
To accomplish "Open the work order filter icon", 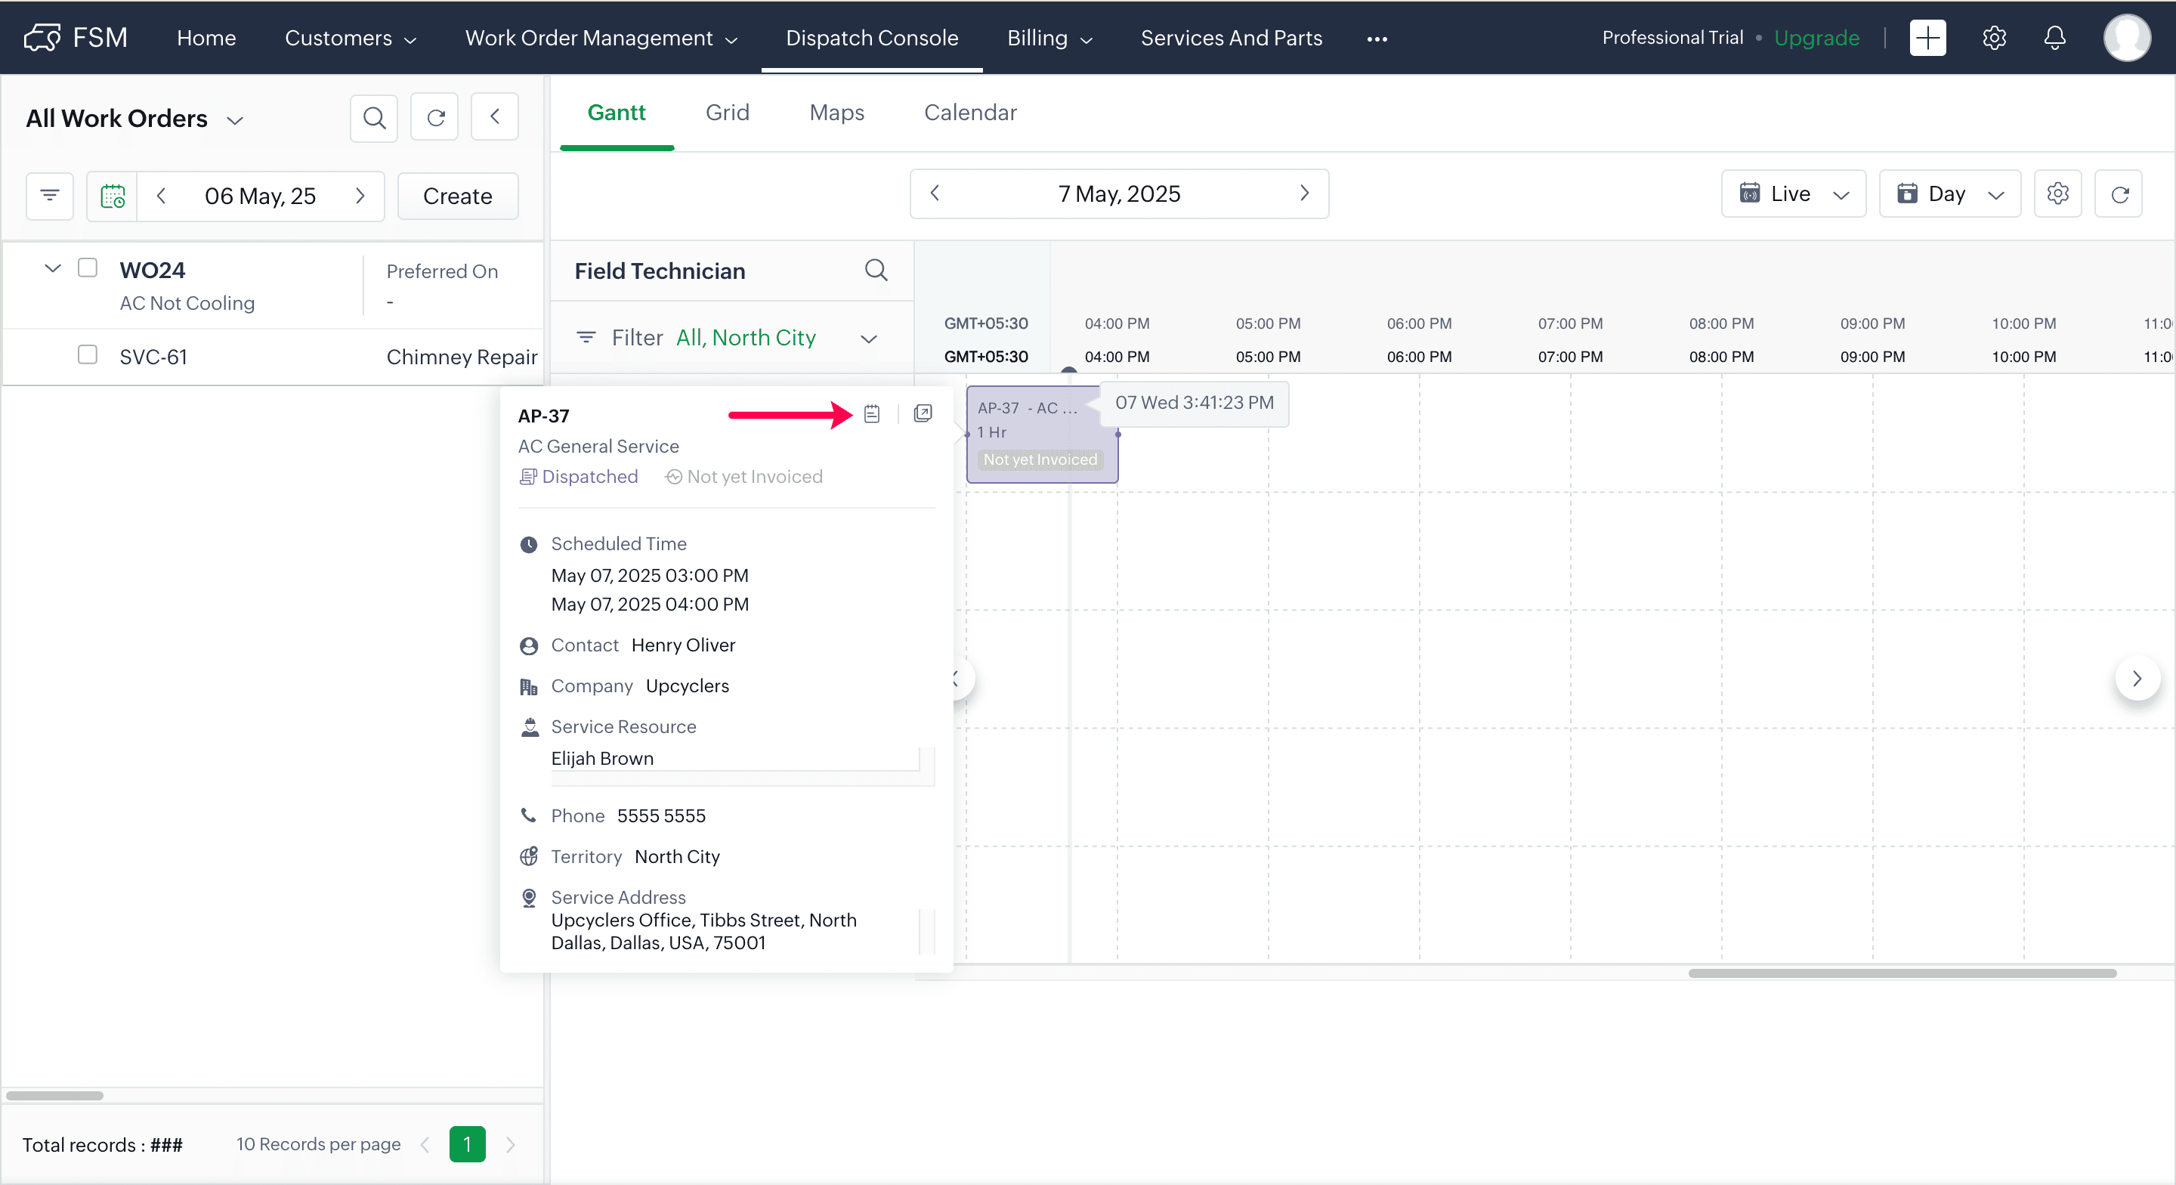I will 50,196.
